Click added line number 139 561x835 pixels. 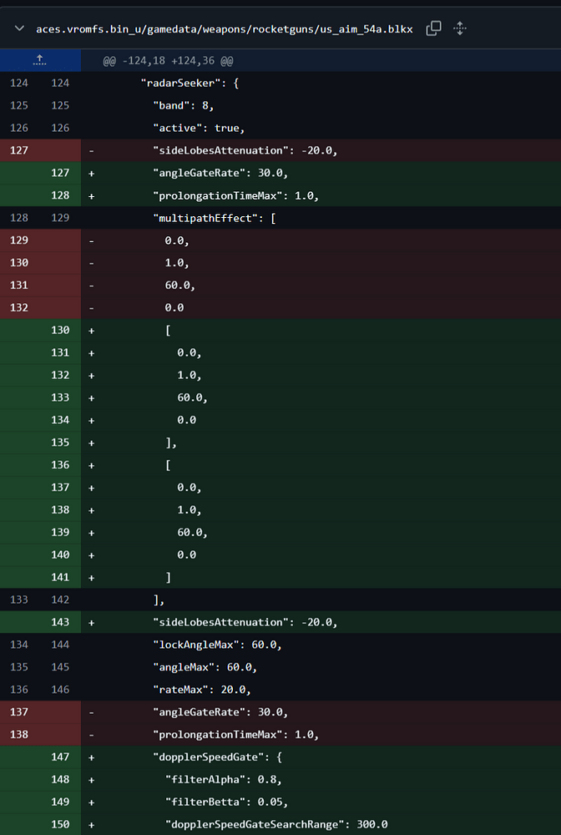[60, 532]
